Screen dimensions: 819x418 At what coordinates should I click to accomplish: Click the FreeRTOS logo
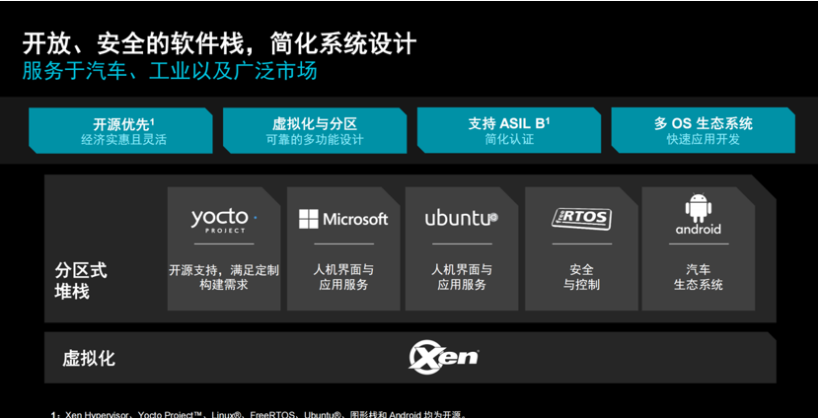point(581,218)
